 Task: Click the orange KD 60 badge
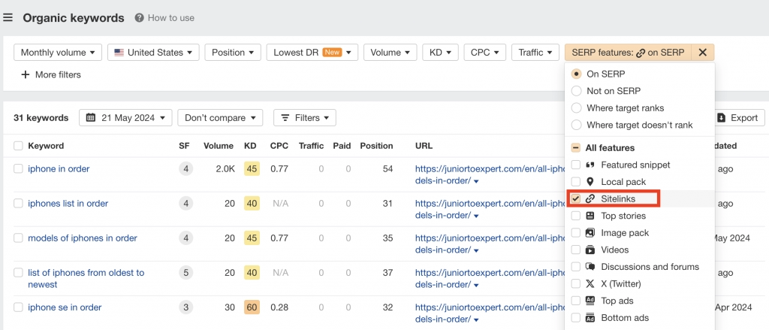(252, 307)
